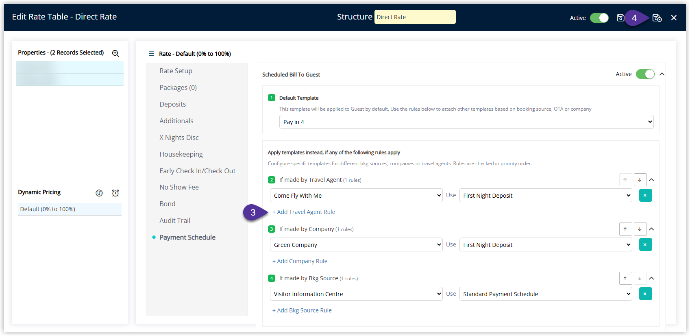The width and height of the screenshot is (690, 336).
Task: Open the Standard Payment Schedule dropdown
Action: (546, 294)
